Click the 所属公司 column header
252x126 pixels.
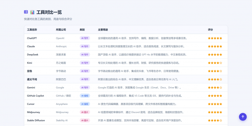click(61, 30)
